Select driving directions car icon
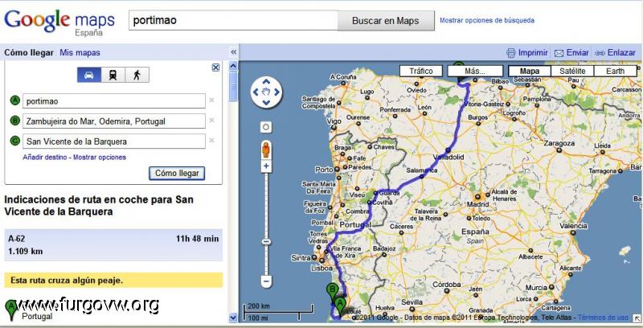The image size is (643, 328). pos(89,75)
